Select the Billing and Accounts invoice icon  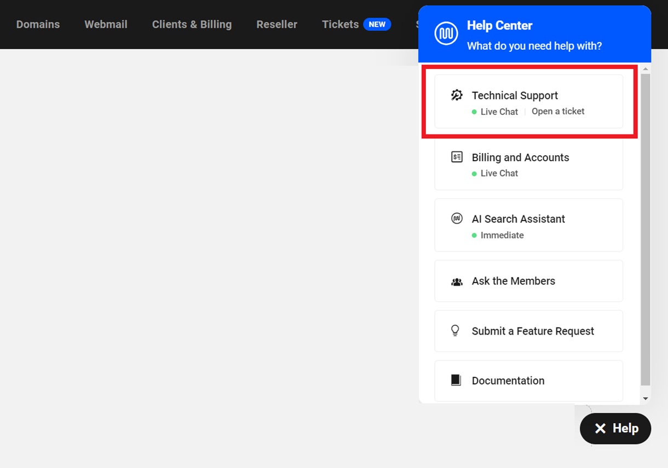coord(457,157)
